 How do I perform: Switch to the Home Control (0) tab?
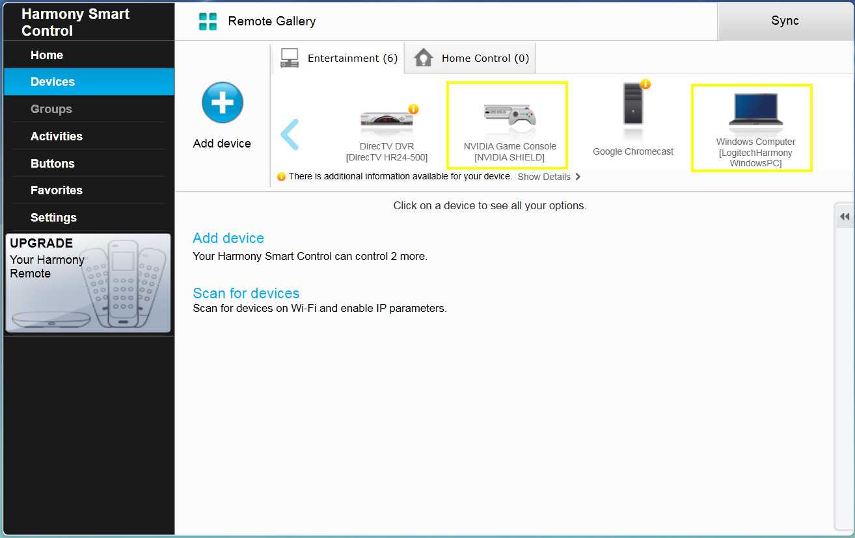point(471,58)
